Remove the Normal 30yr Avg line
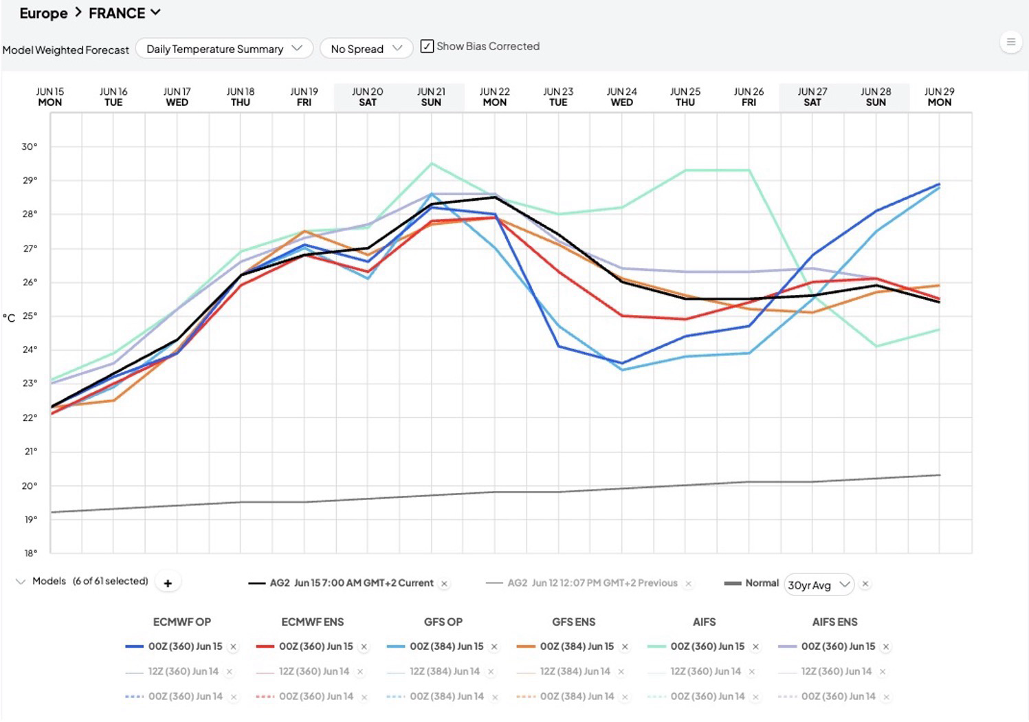The image size is (1029, 722). point(865,584)
